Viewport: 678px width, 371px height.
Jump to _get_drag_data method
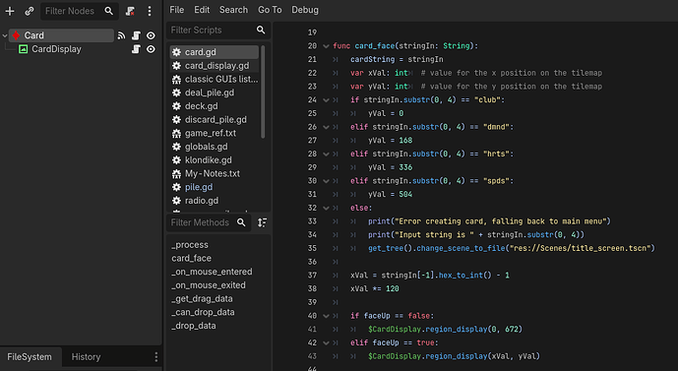tap(202, 299)
